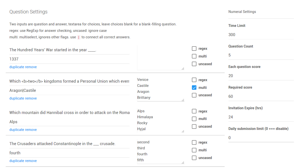The image size is (308, 168).
Task: Enable regex for the Crusaders question
Action: (194, 142)
